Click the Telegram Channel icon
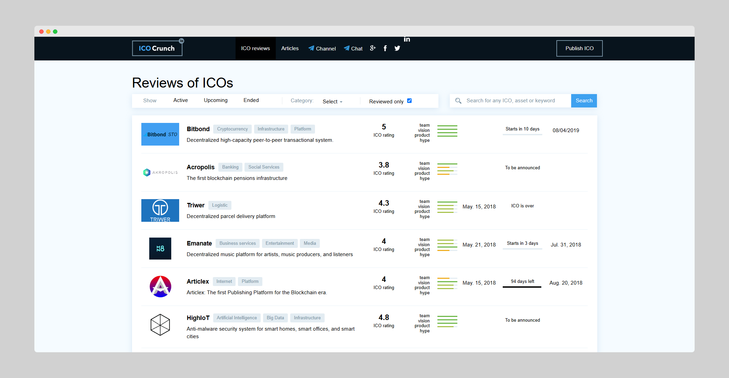Viewport: 729px width, 378px height. pyautogui.click(x=311, y=48)
